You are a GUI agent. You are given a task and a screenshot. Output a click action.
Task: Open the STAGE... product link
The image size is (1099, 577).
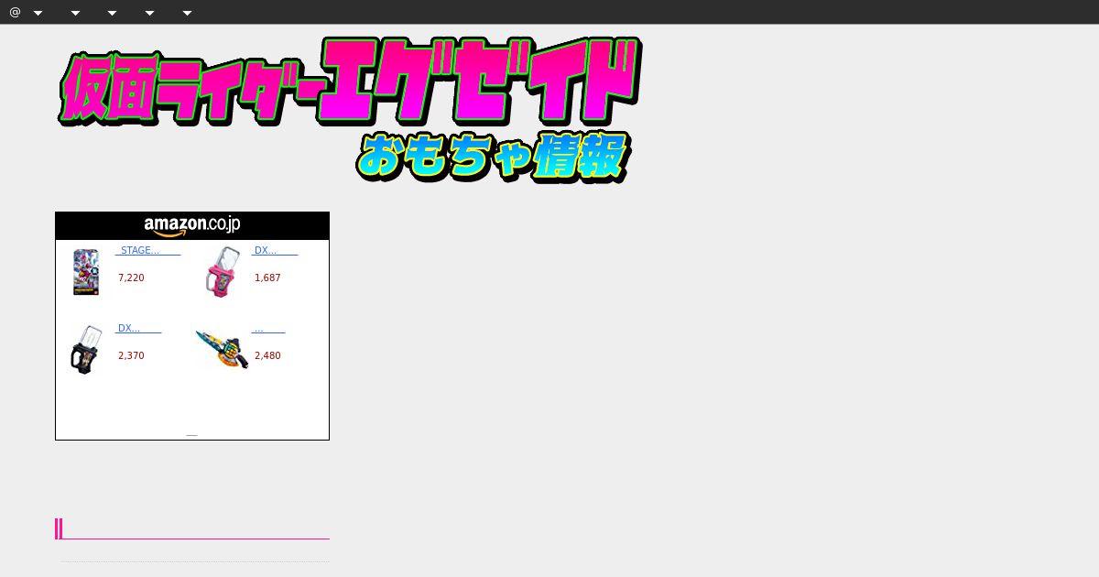click(x=147, y=250)
